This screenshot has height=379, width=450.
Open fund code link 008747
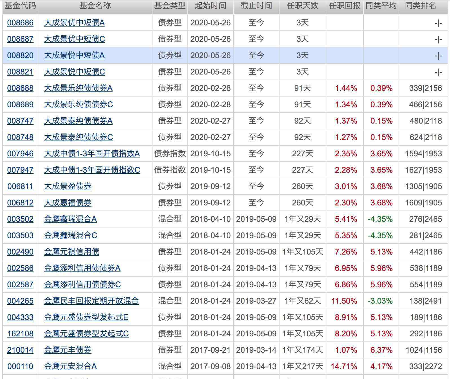click(20, 121)
